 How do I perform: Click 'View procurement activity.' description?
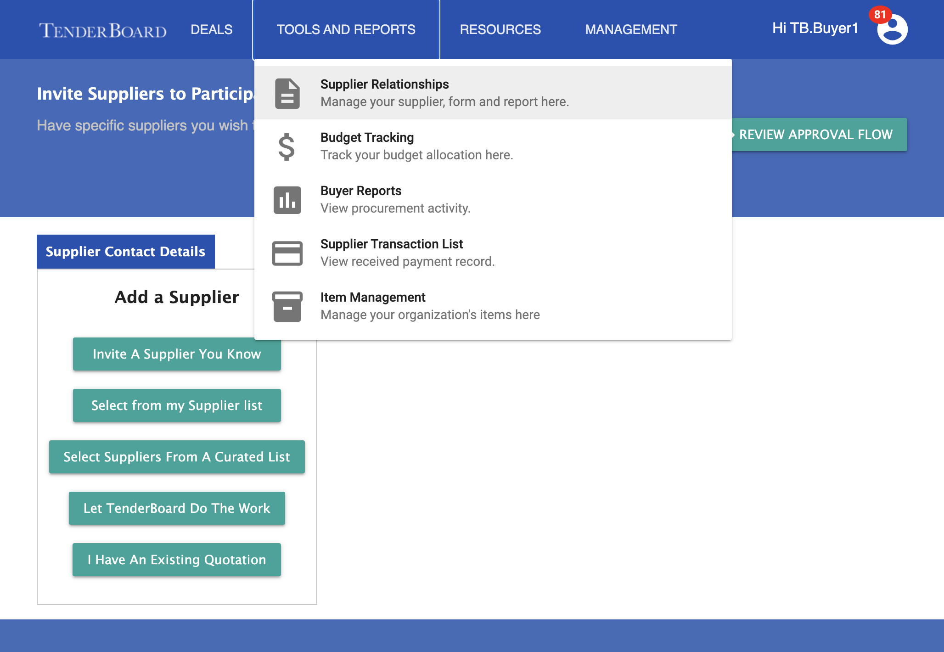(395, 208)
